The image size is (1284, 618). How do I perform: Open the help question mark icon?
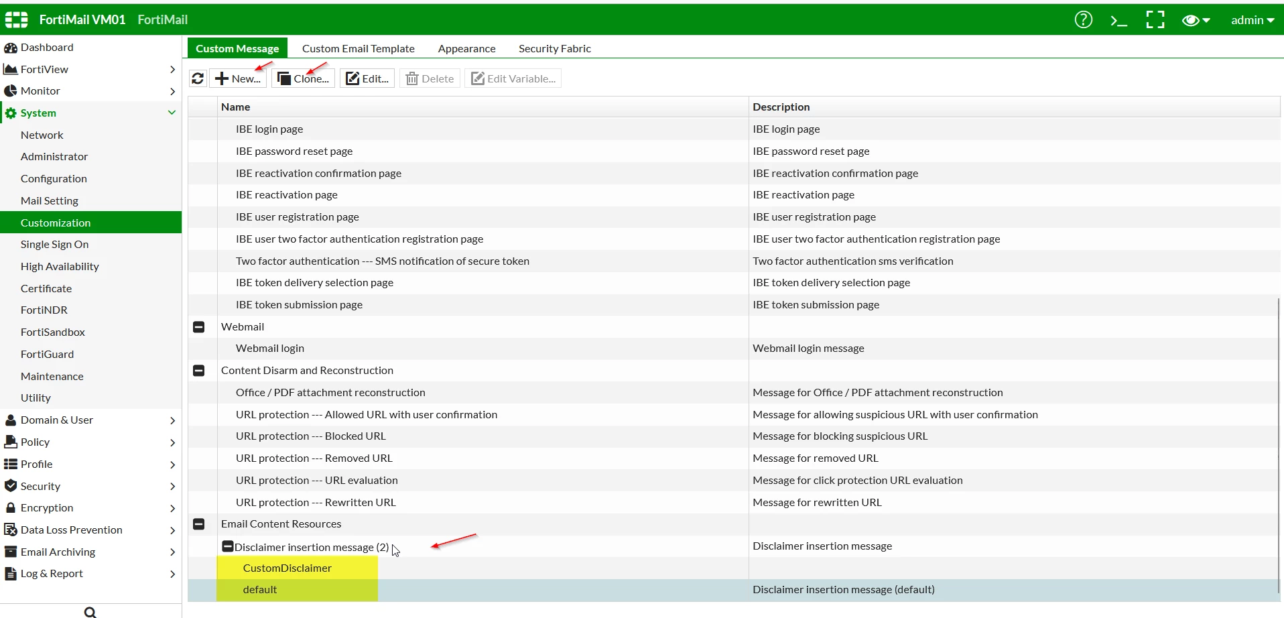(x=1083, y=19)
